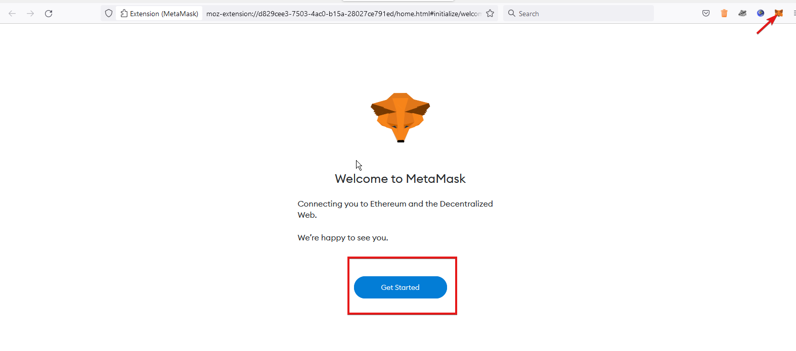Click the Get Started button
This screenshot has height=351, width=796.
tap(401, 287)
